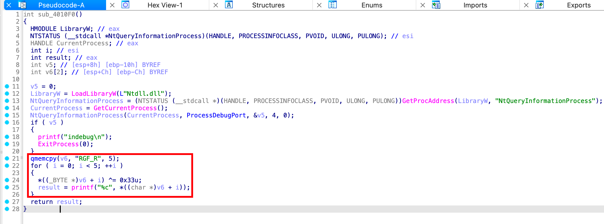Set breakpoint at line 13 dot
The image size is (604, 224).
[7, 101]
